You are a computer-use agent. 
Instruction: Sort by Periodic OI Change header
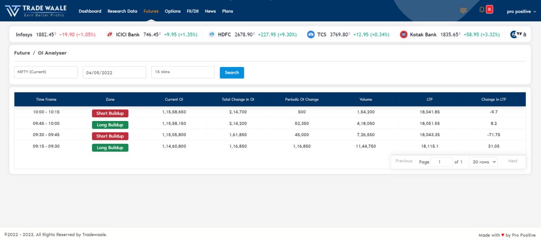point(302,99)
